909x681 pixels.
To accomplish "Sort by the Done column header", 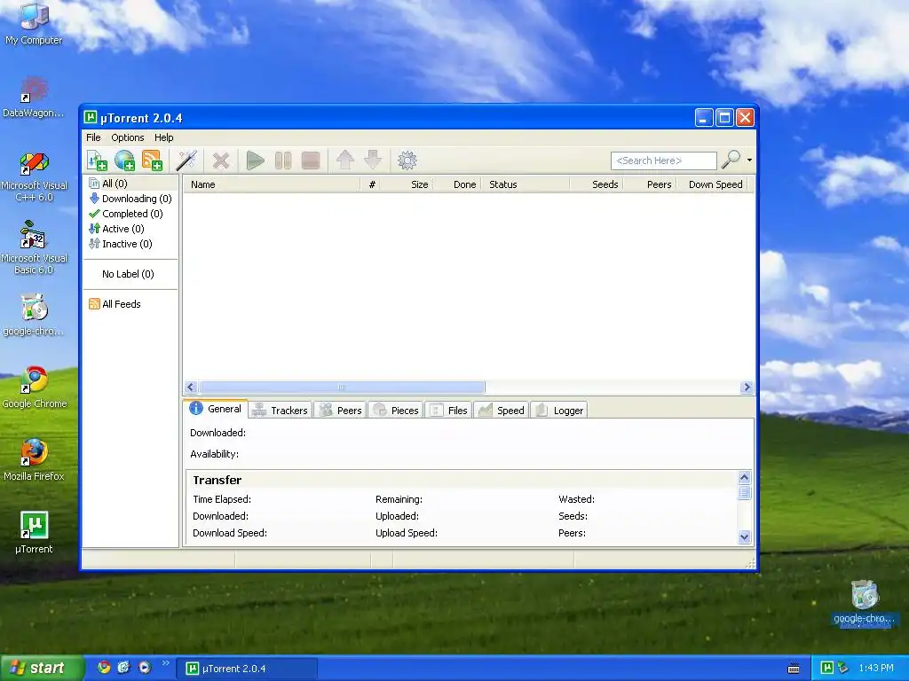I will point(457,184).
